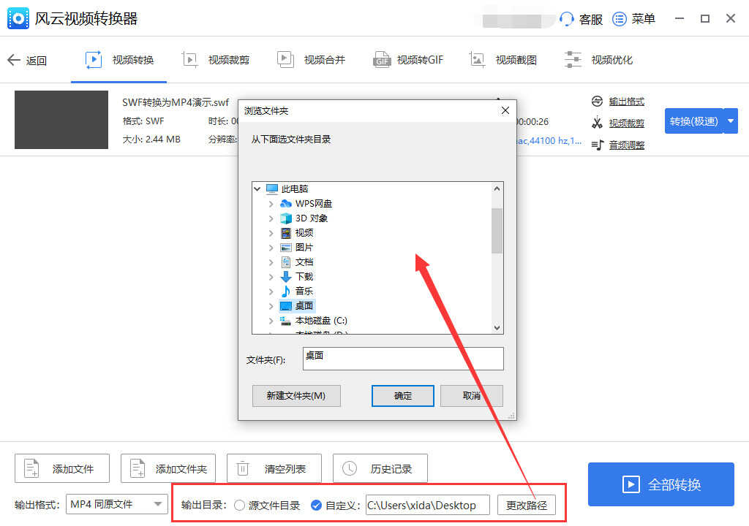
Task: Open the 音频调整 link
Action: 627,145
